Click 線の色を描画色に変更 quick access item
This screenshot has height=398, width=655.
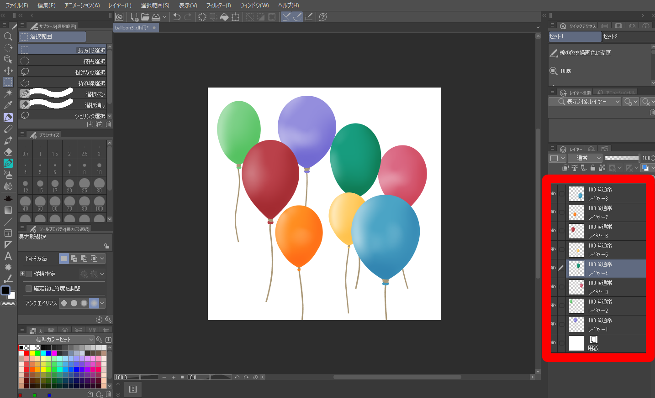(x=585, y=53)
